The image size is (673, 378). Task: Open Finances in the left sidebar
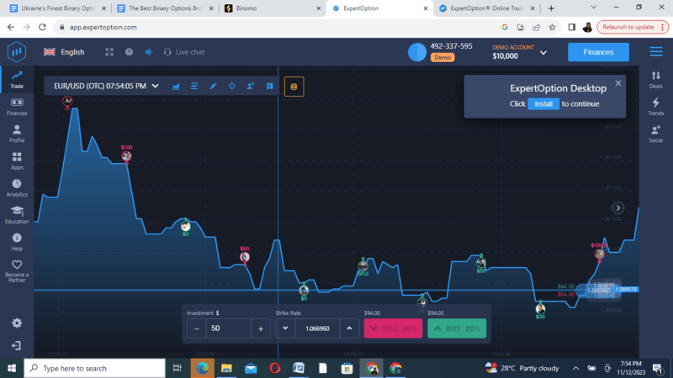(x=17, y=107)
